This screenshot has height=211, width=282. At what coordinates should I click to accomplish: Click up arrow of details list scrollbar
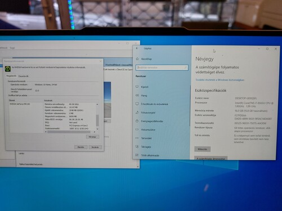pos(97,104)
